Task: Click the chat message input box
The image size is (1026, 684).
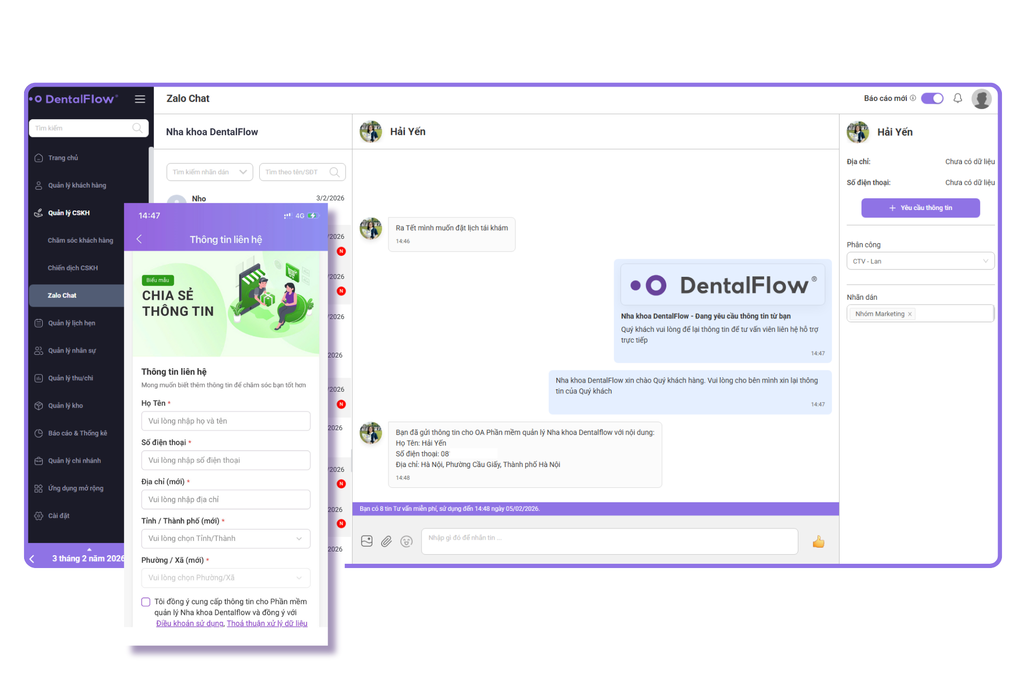Action: (x=609, y=541)
